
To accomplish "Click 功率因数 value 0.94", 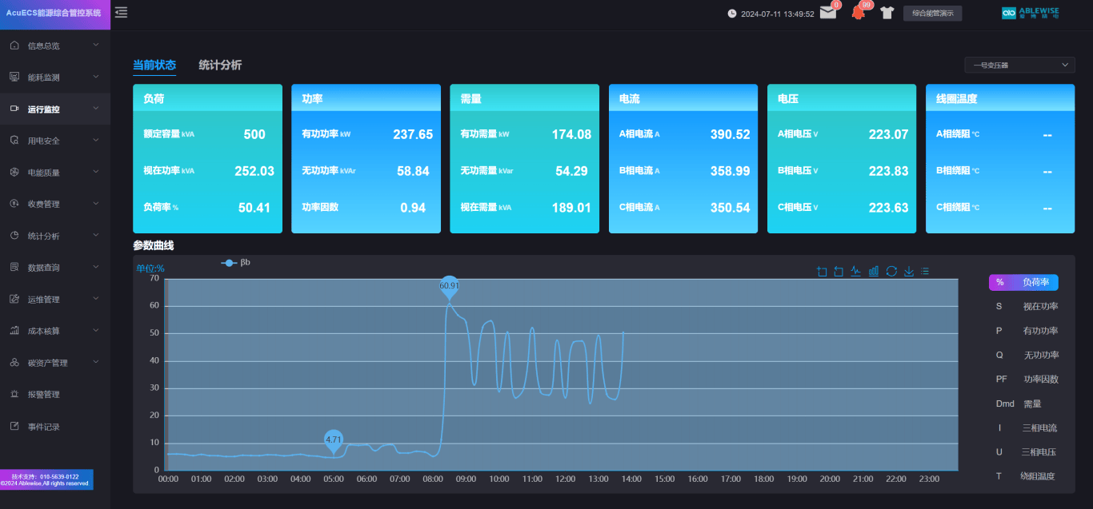I will click(x=413, y=208).
